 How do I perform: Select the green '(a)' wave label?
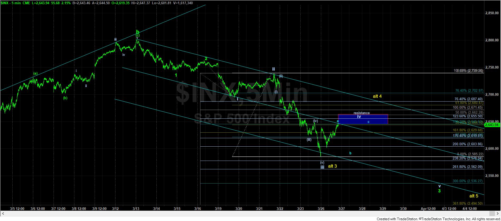[35, 73]
